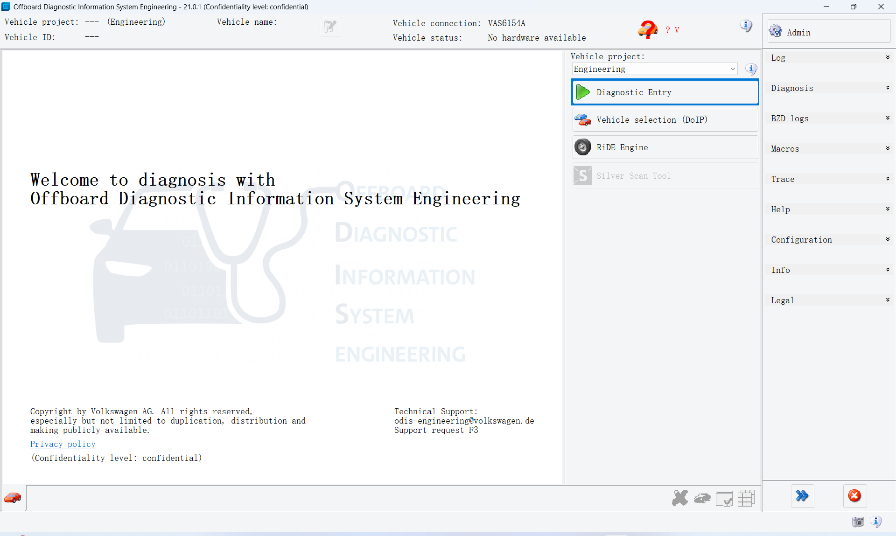
Task: Click the odis-engineering@volkswagen.de support email text
Action: 464,421
